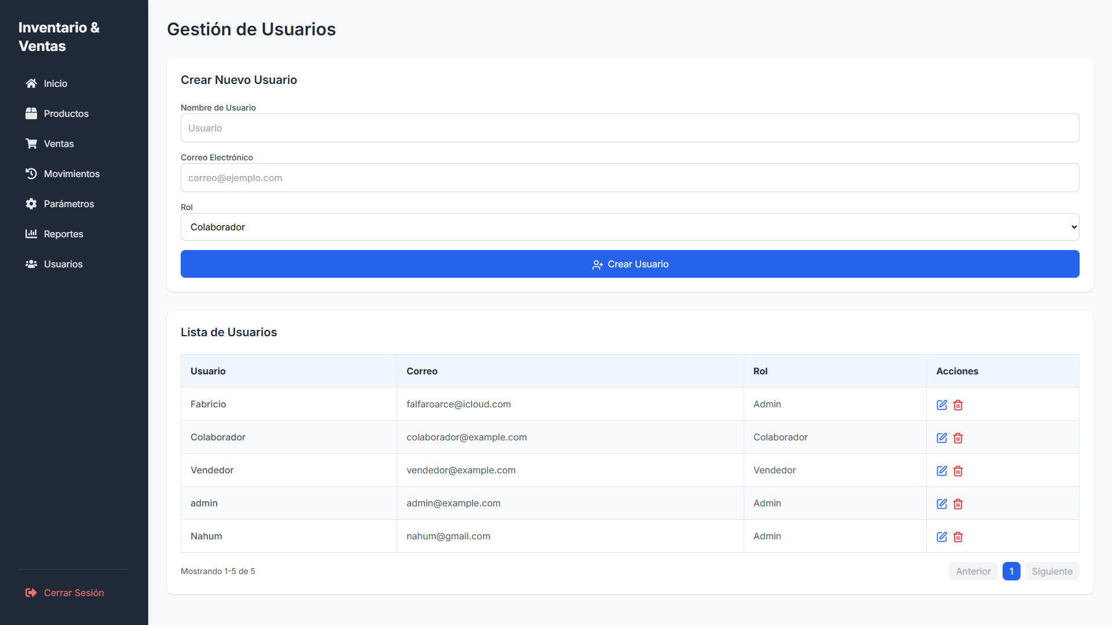Click the Rol column header

[x=835, y=371]
